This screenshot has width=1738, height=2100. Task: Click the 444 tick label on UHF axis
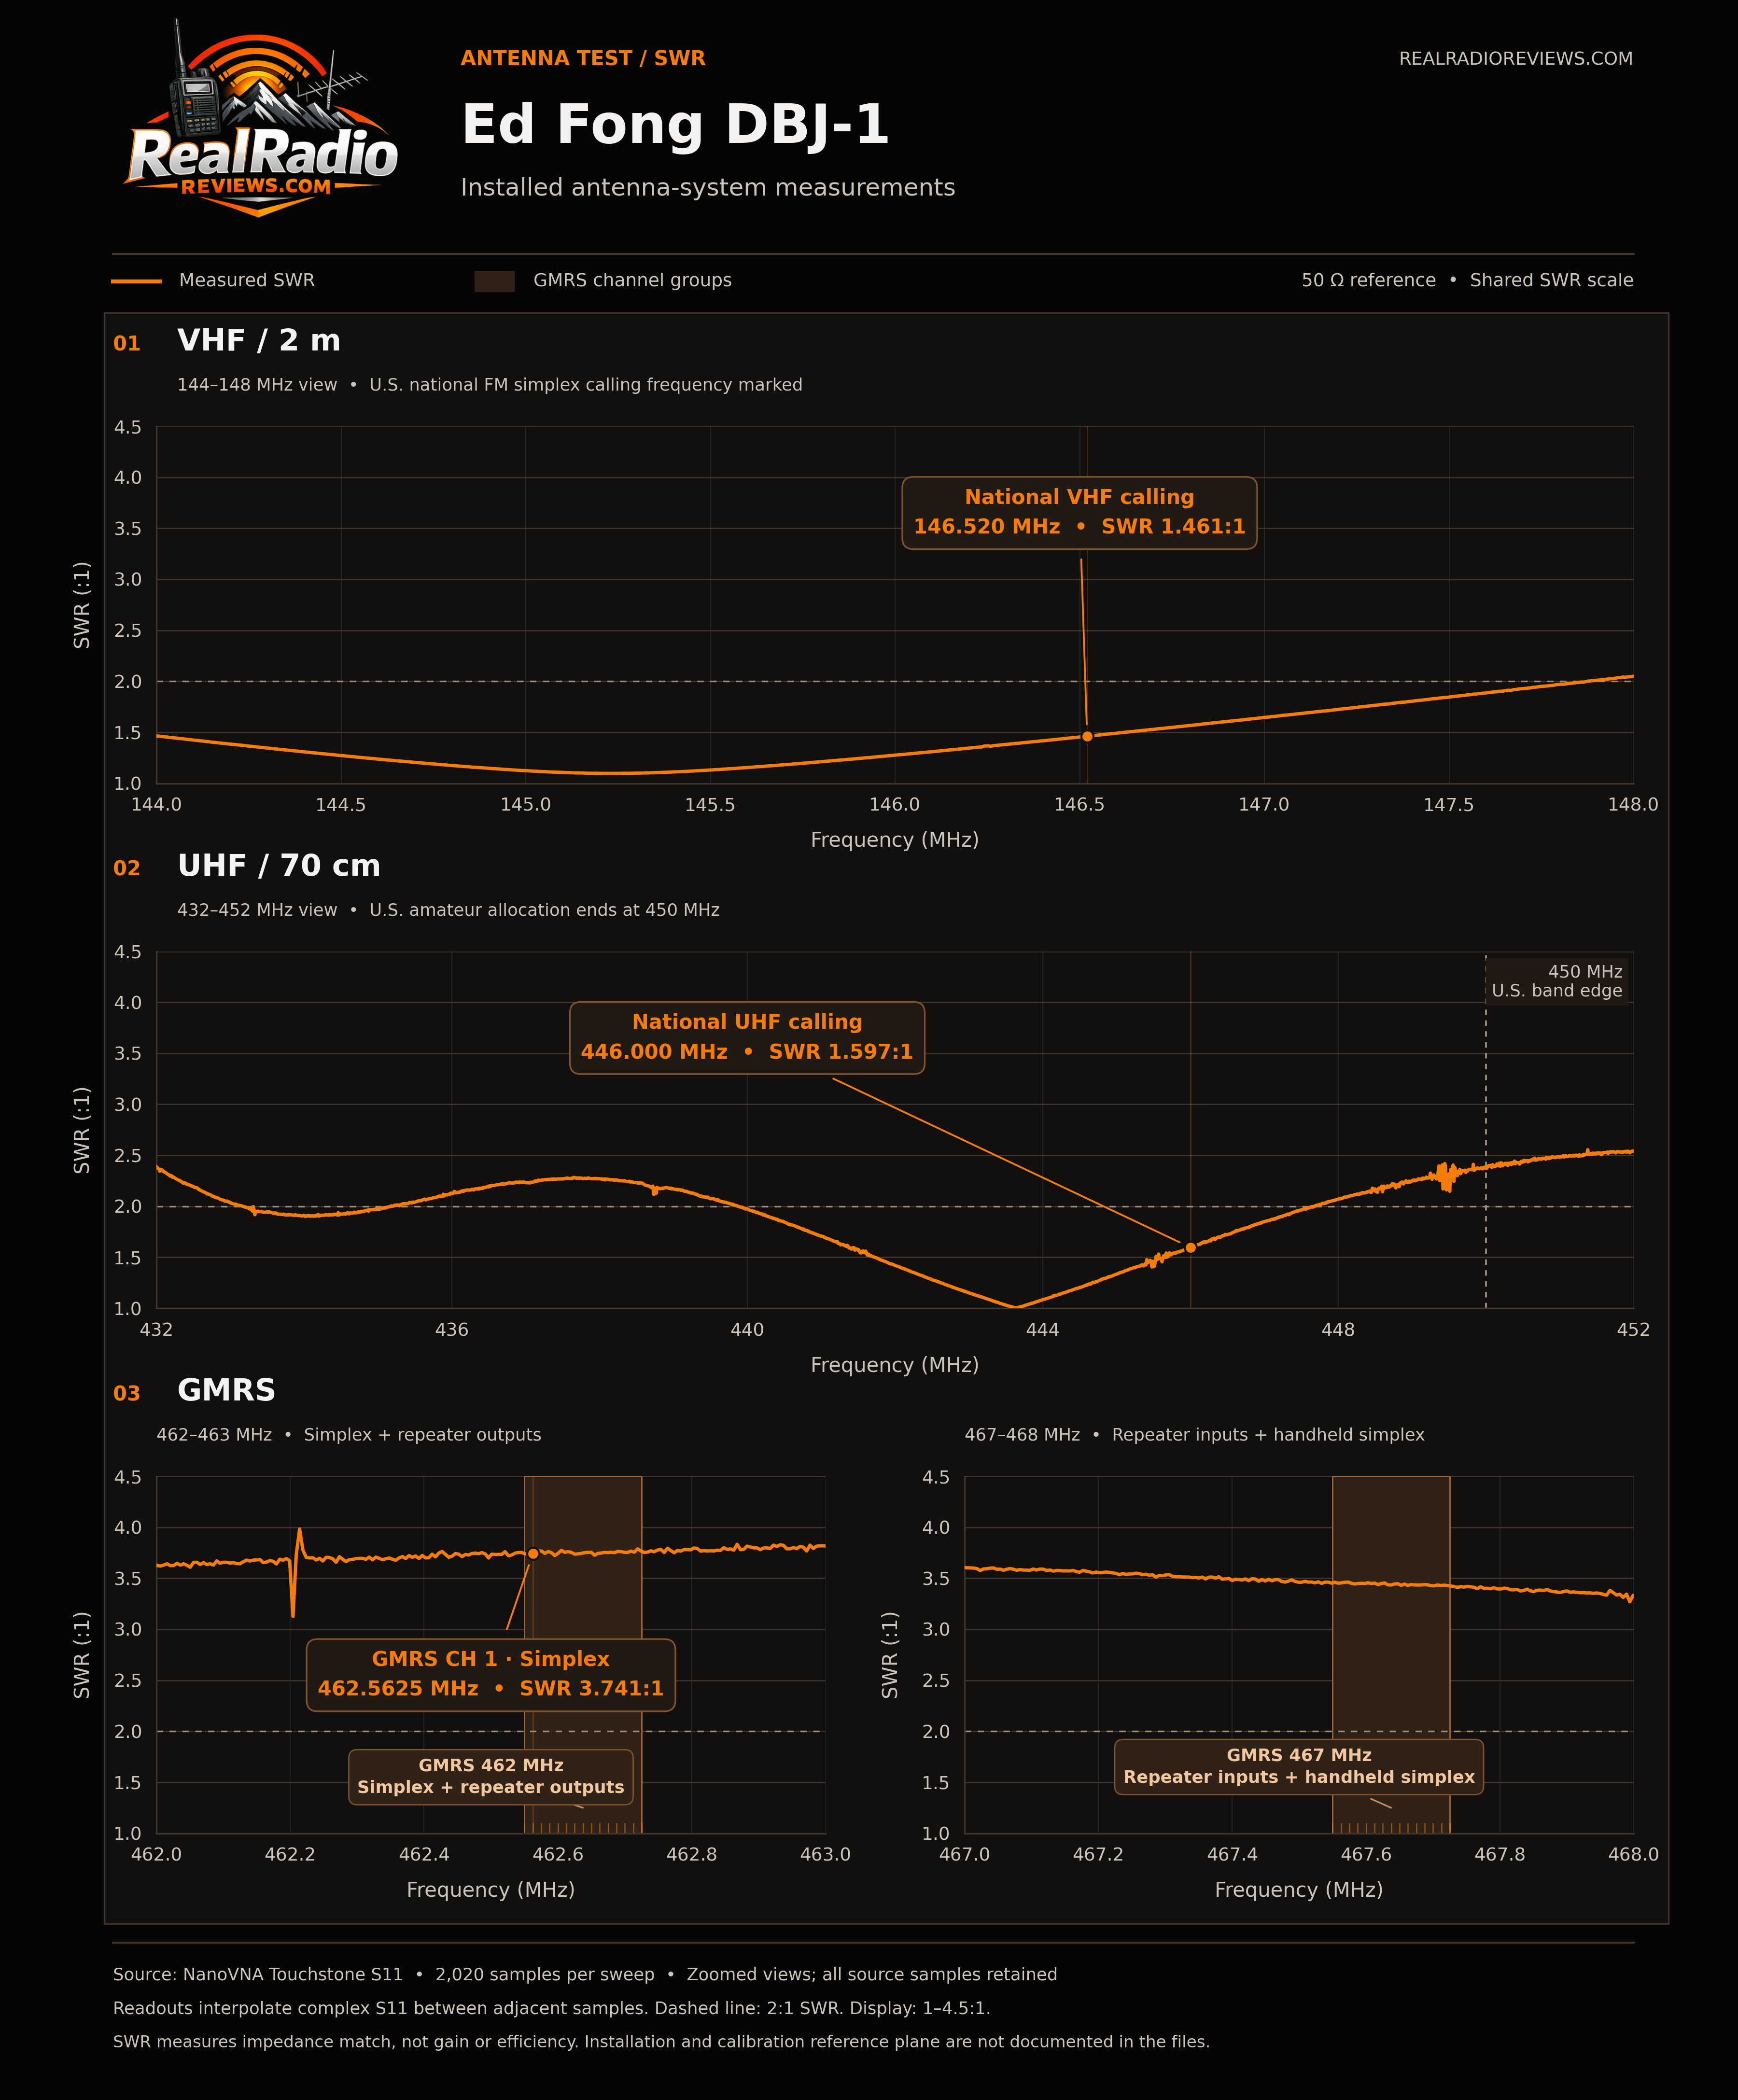click(x=1043, y=1330)
